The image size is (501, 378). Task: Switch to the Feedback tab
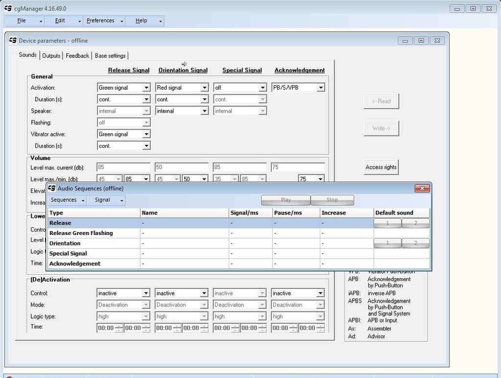(77, 56)
